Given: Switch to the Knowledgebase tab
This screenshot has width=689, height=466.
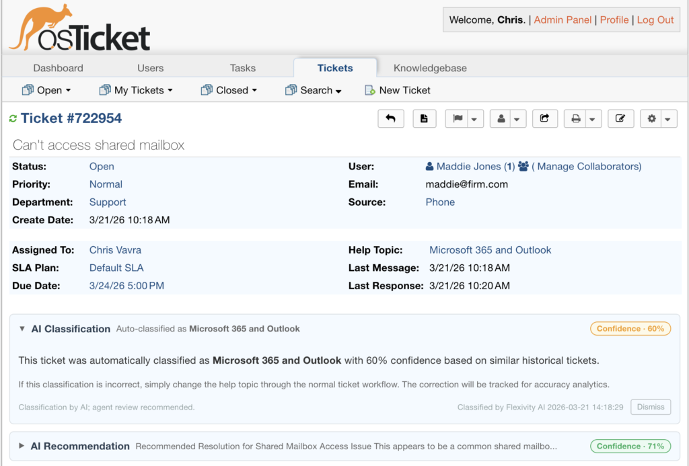Looking at the screenshot, I should point(430,68).
